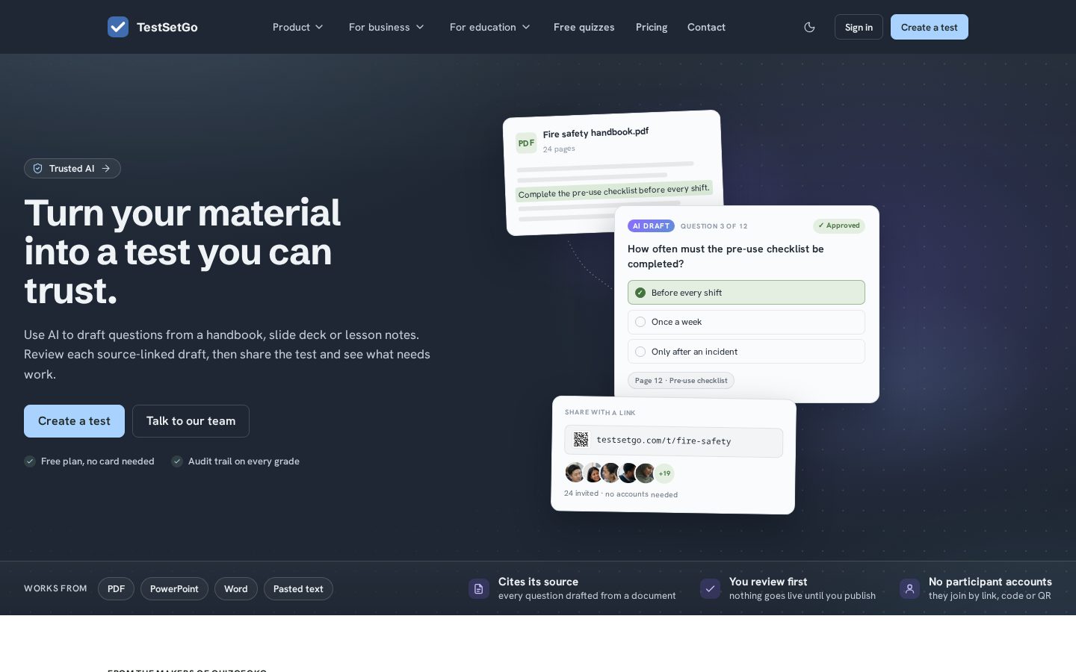Click the 24 invited text
The image size is (1076, 672).
[581, 494]
